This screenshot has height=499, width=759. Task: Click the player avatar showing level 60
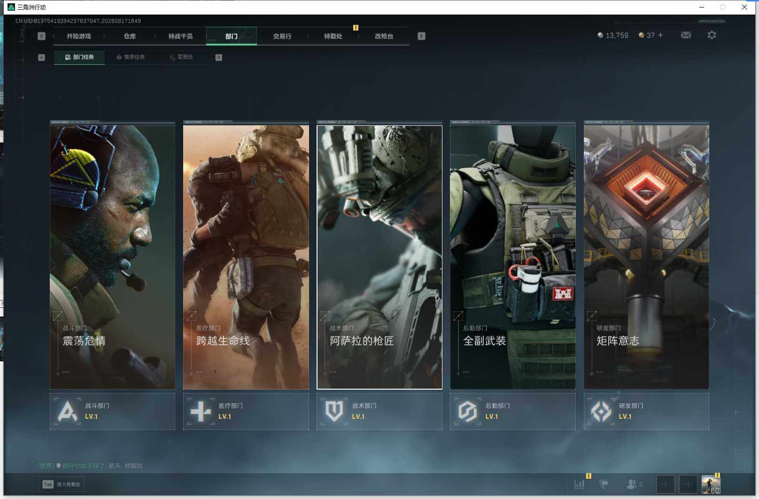711,484
